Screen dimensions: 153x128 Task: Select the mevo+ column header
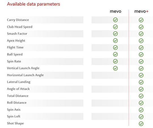[x=141, y=11]
